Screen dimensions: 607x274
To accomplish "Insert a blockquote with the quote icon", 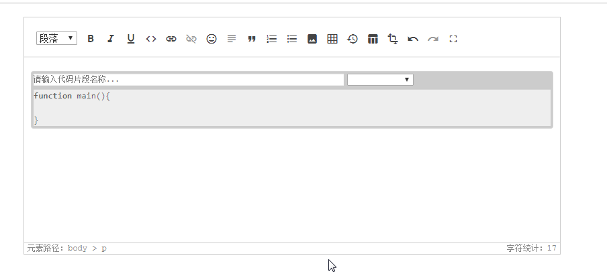I will tap(252, 39).
